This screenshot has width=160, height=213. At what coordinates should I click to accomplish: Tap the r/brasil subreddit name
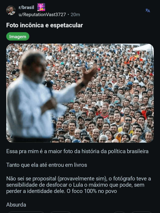[26, 7]
